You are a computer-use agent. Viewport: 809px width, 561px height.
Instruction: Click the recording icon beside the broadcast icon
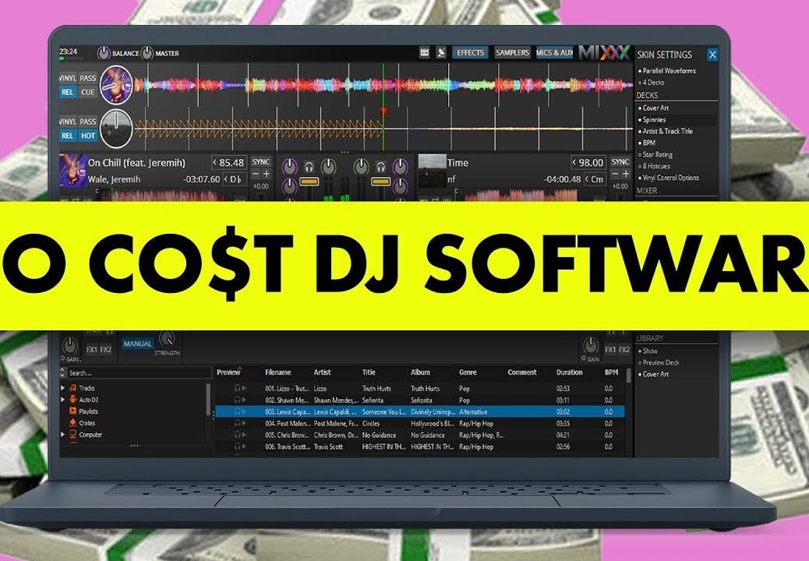point(424,53)
